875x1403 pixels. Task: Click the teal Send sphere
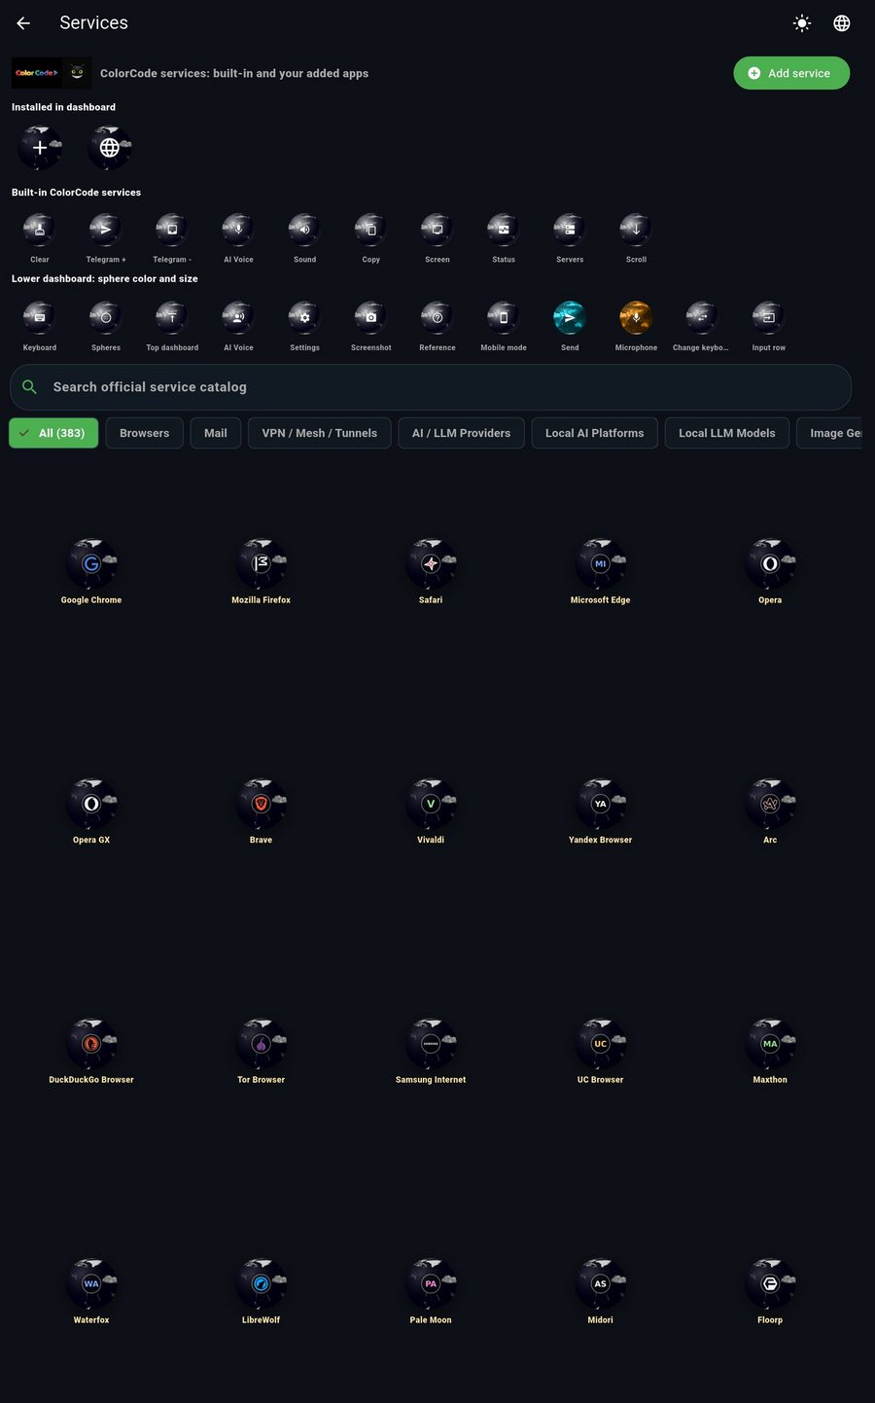[x=570, y=317]
